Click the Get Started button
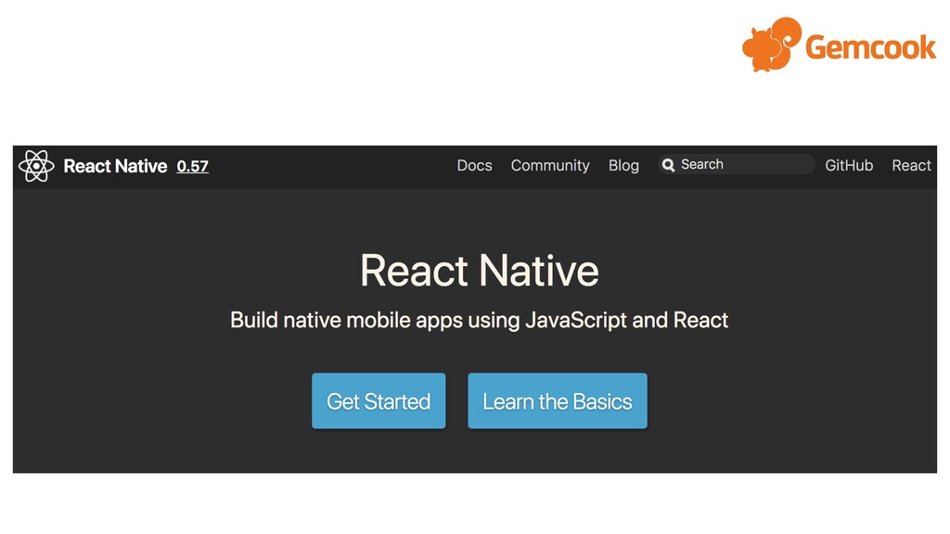This screenshot has height=534, width=950. coord(379,400)
